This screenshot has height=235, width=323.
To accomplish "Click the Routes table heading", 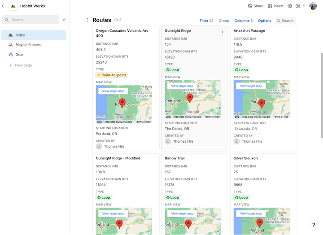I will tap(102, 20).
